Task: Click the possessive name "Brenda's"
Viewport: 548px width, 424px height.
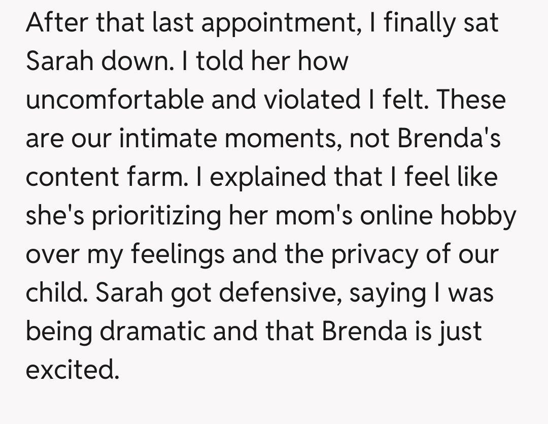Action: pyautogui.click(x=449, y=139)
